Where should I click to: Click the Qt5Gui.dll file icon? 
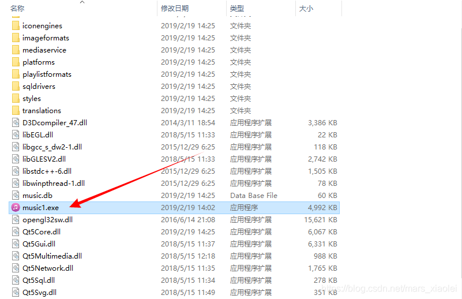[x=16, y=244]
